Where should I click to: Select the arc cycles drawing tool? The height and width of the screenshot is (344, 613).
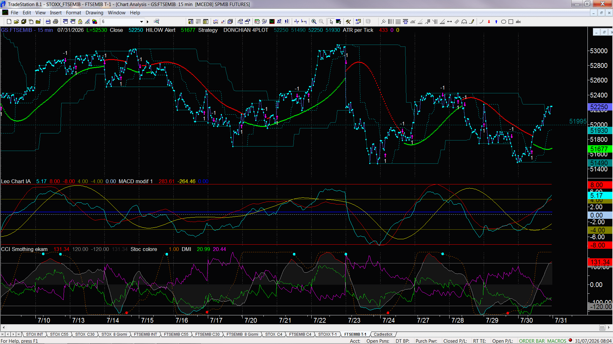point(464,22)
